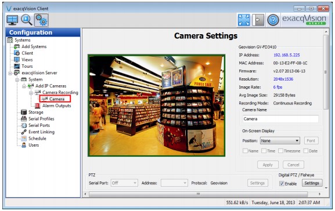Click the exacqVision Server icon
Image resolution: width=335 pixels, height=211 pixels.
tap(17, 73)
